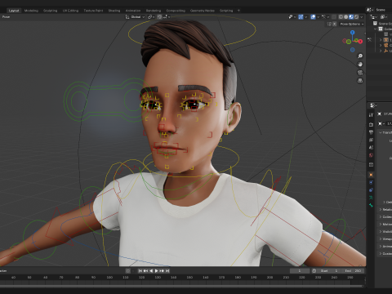Screen dimensions: 392x294
Task: Switch to solid viewport shading
Action: tap(346, 17)
